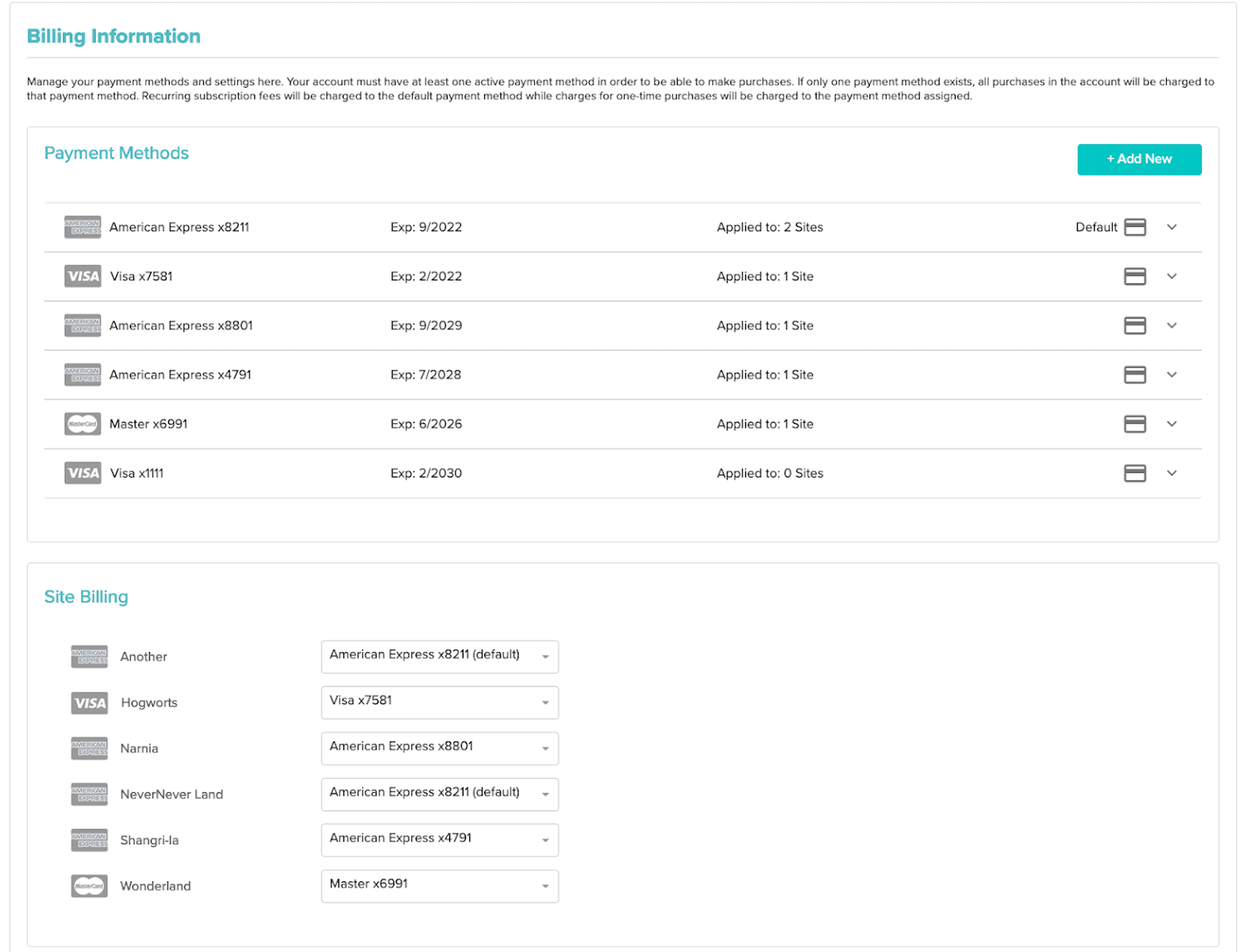Screen dimensions: 1245x952
Task: Expand the Visa x7581 row chevron
Action: point(1172,276)
